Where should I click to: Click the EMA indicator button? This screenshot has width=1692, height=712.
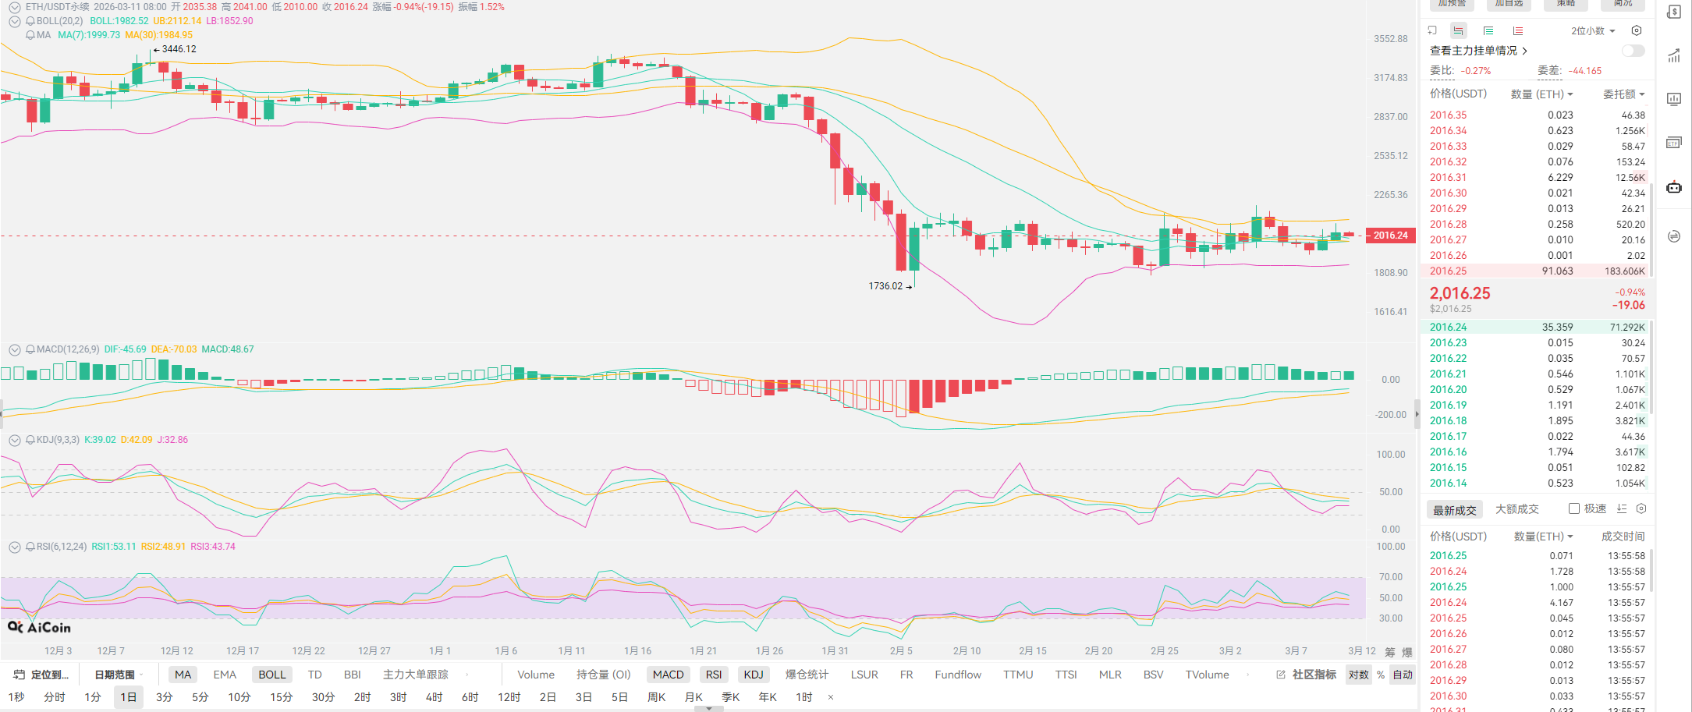point(225,675)
